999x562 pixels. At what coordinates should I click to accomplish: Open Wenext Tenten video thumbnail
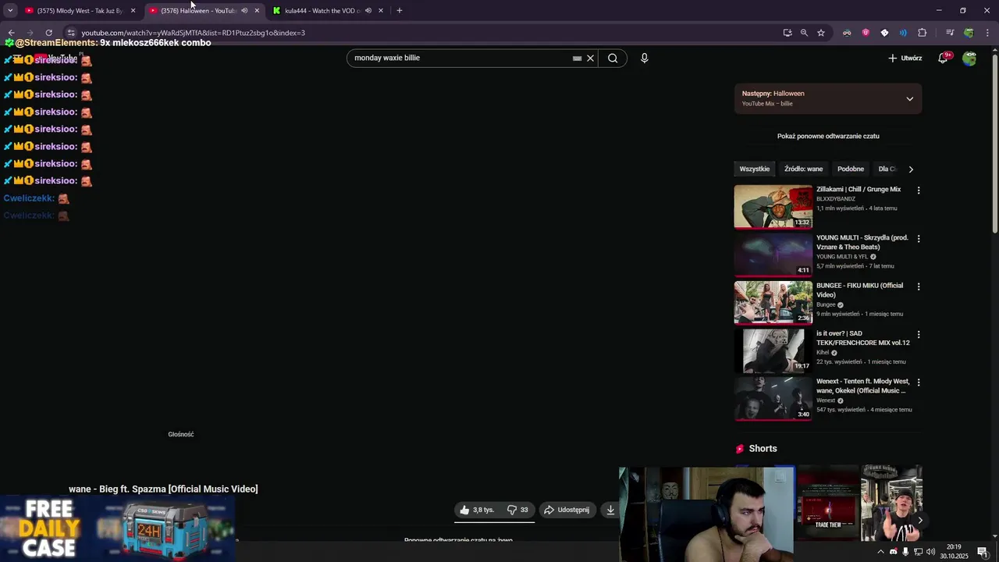click(x=773, y=398)
